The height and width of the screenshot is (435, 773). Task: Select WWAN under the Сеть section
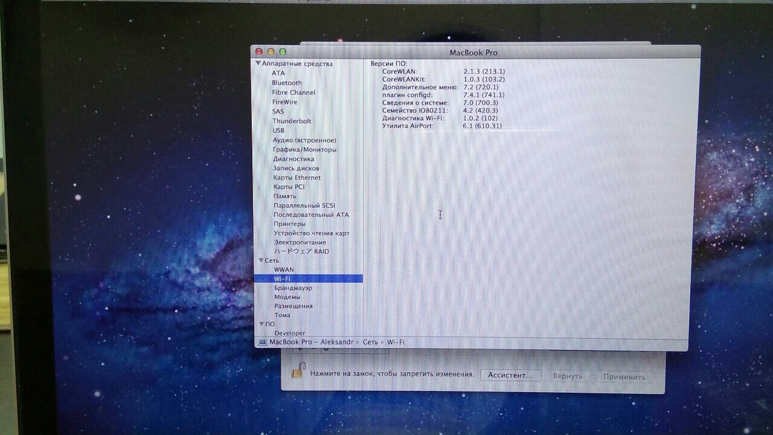[x=284, y=269]
